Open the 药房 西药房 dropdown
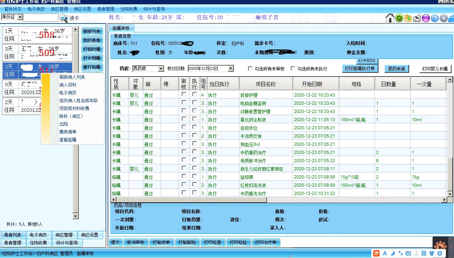Screen dimensions: 454x258 click(161, 68)
